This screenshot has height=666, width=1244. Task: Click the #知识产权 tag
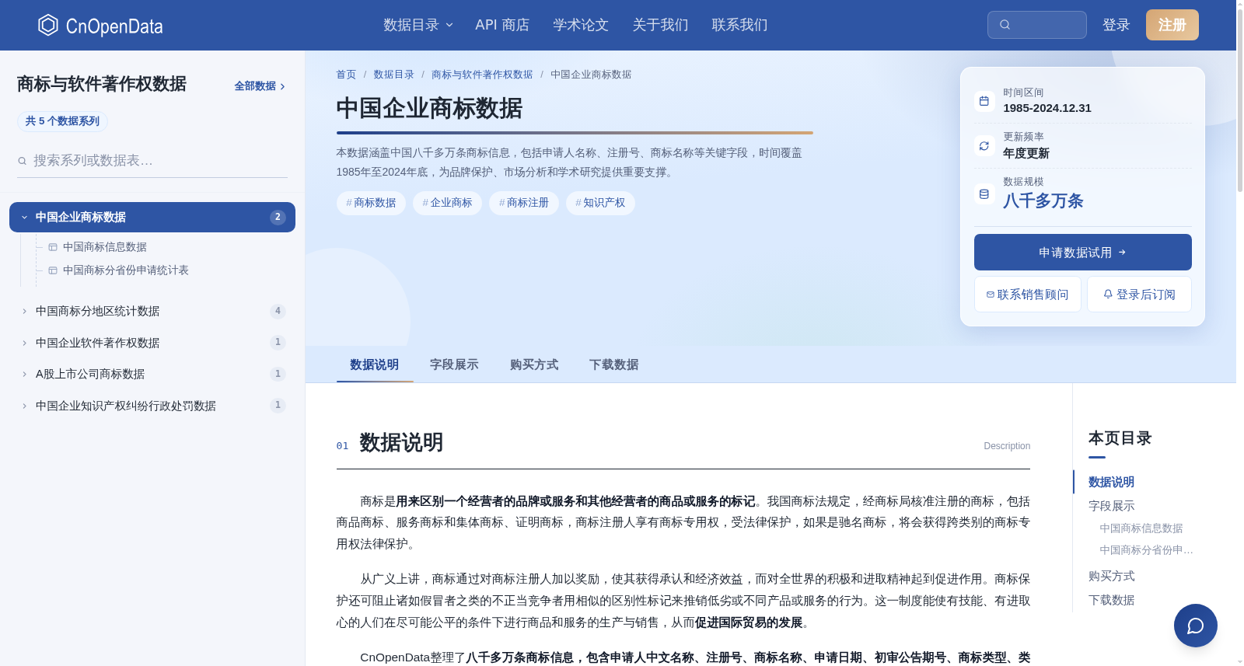pos(600,203)
